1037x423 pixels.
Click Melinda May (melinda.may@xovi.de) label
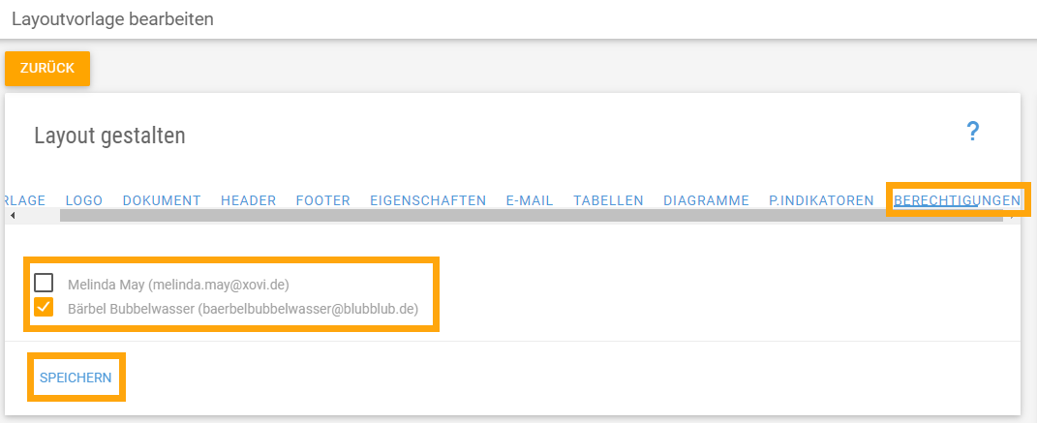pyautogui.click(x=178, y=285)
